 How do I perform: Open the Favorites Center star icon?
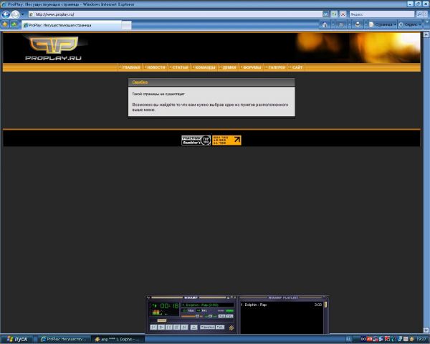(5, 24)
